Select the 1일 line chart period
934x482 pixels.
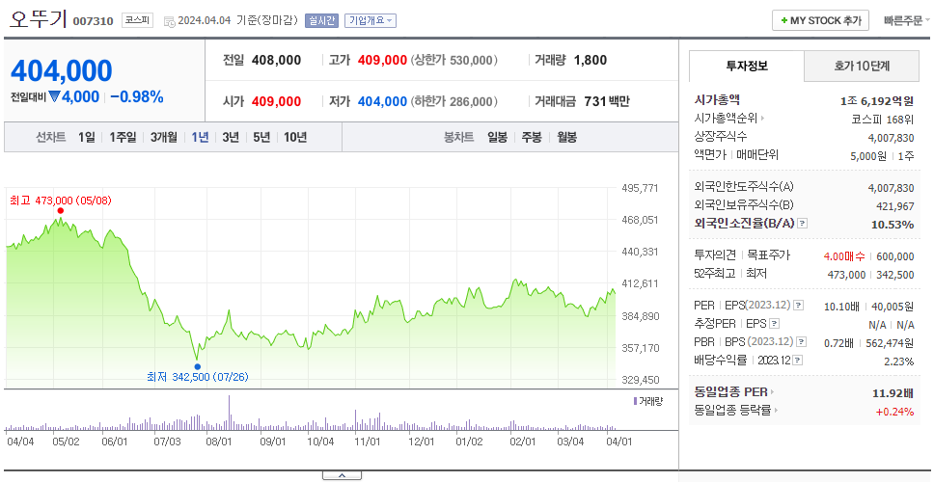[x=87, y=138]
